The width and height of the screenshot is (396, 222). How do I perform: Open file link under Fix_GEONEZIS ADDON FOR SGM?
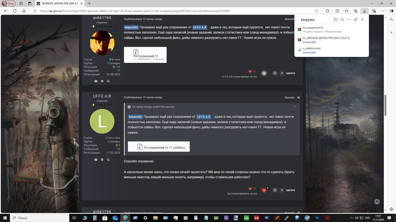pyautogui.click(x=309, y=42)
